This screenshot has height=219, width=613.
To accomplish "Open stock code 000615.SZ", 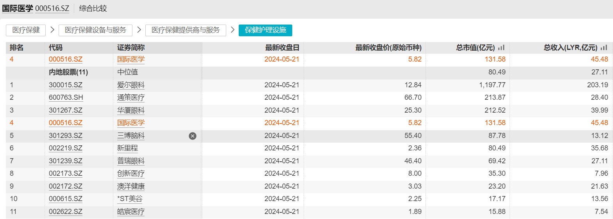I will click(x=66, y=199).
